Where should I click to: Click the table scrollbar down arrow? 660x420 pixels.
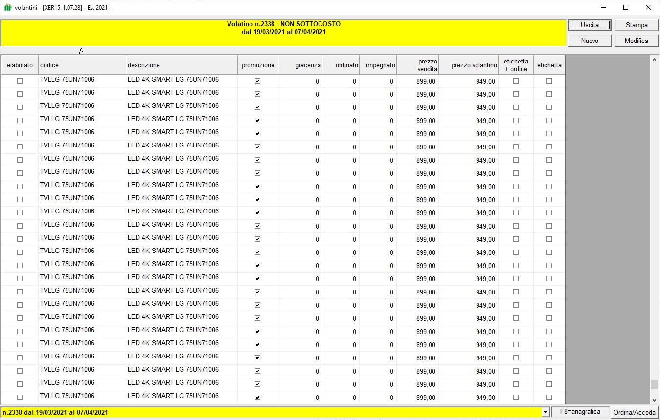(x=655, y=401)
